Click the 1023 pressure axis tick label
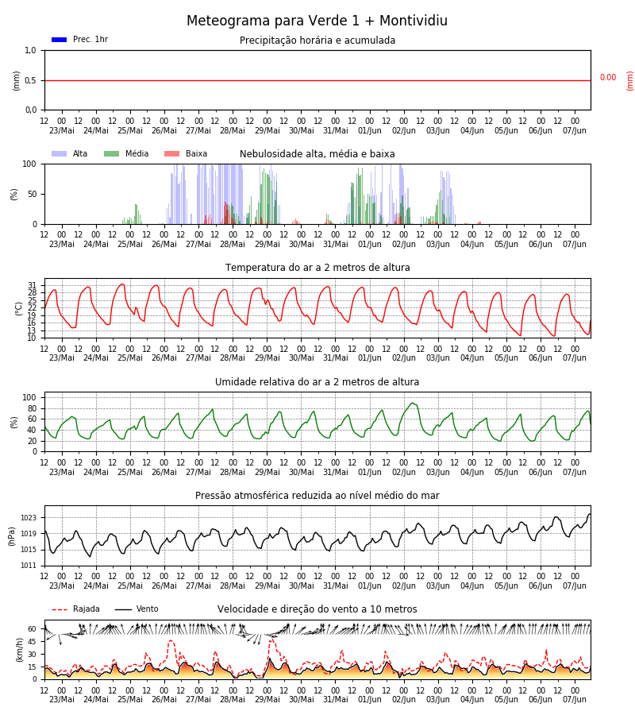The height and width of the screenshot is (715, 635). (29, 518)
